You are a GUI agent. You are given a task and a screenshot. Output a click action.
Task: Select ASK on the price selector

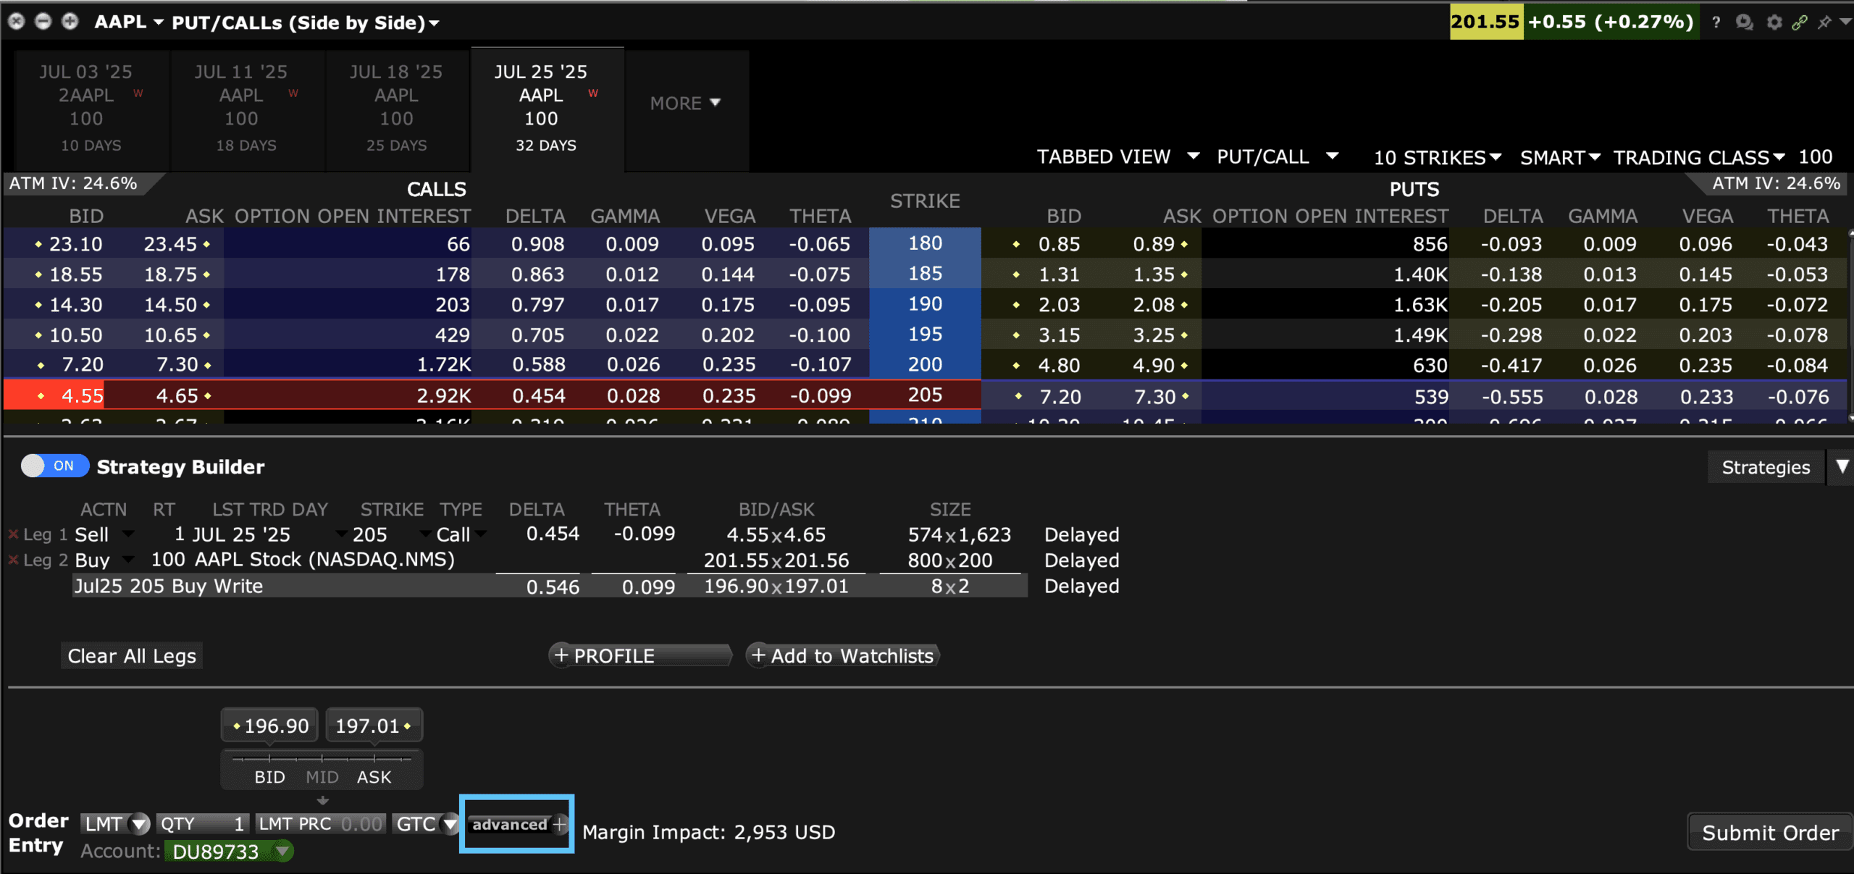click(374, 777)
